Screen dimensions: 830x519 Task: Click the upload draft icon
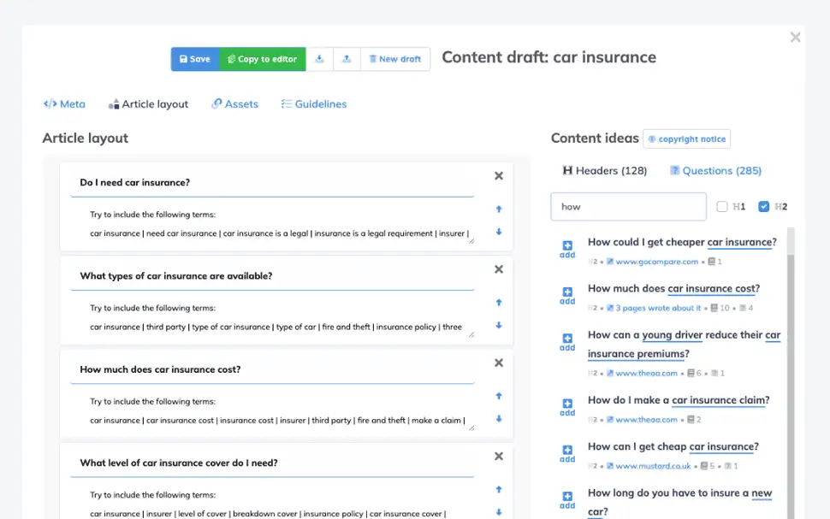click(346, 58)
